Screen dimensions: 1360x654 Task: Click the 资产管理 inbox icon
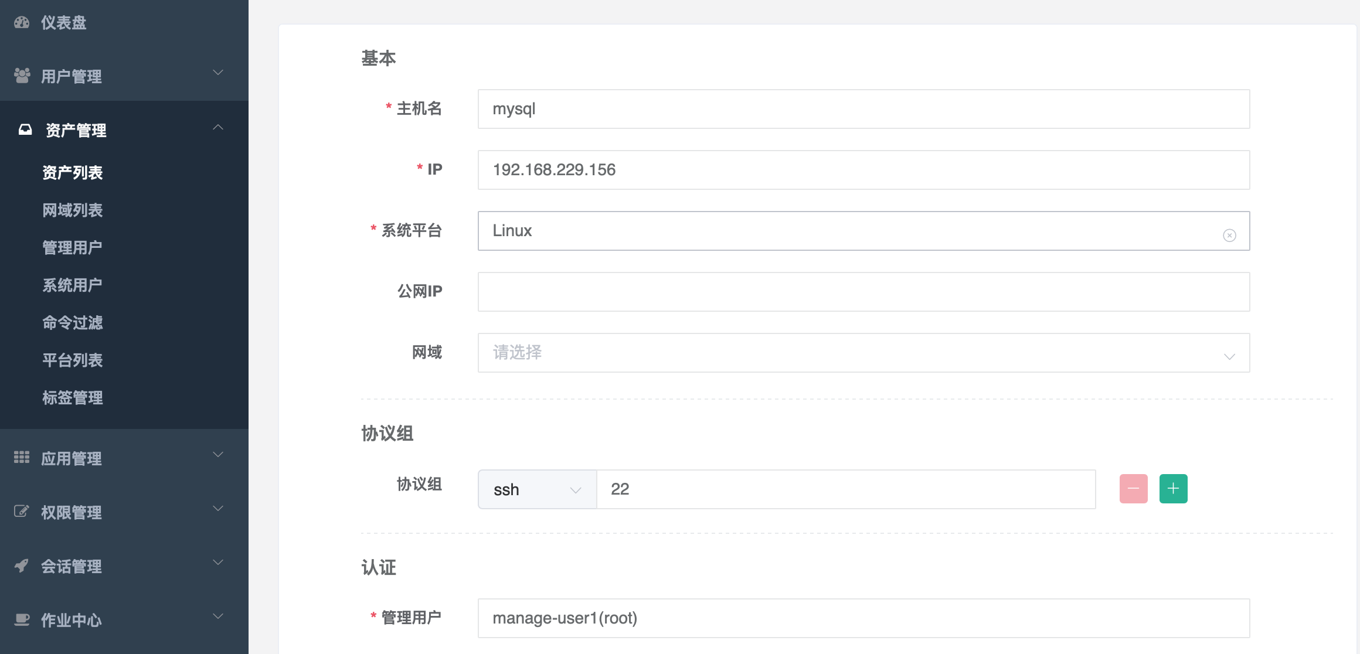point(25,130)
